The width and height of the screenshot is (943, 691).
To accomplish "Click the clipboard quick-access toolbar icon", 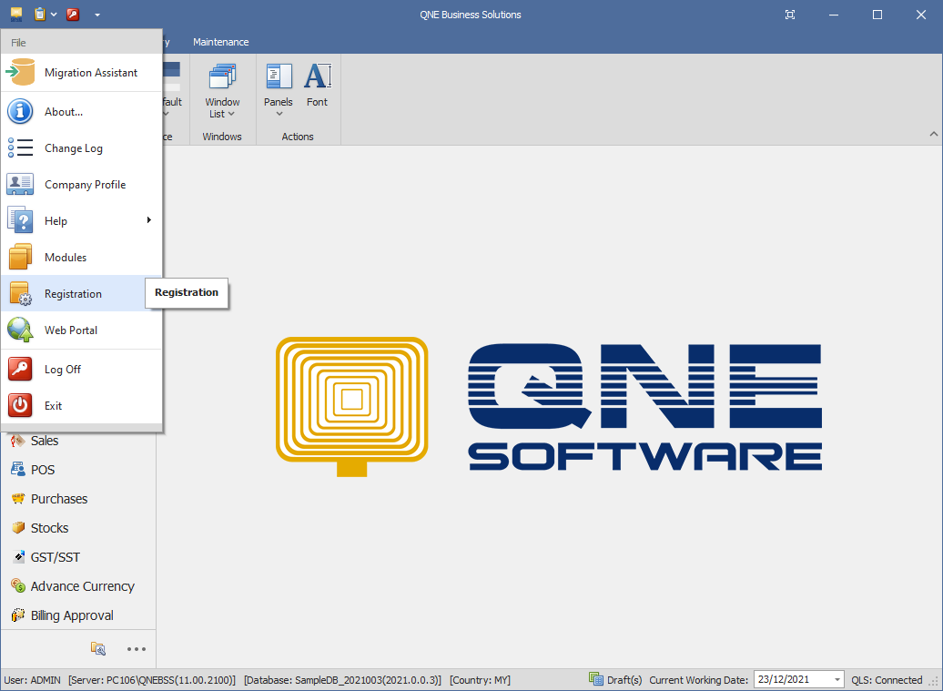I will click(40, 15).
